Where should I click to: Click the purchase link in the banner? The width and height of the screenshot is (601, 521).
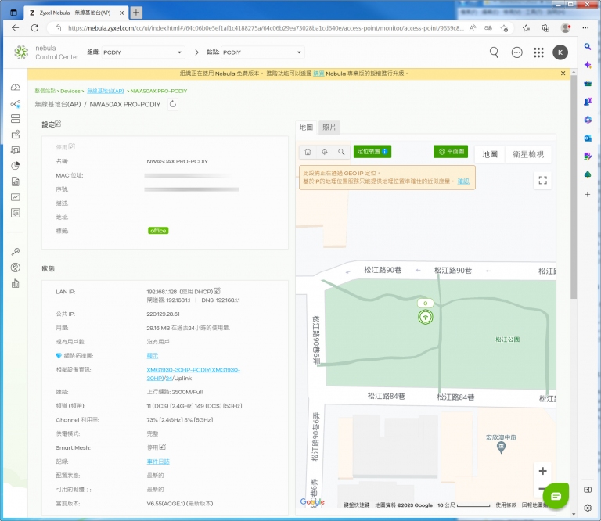(318, 74)
